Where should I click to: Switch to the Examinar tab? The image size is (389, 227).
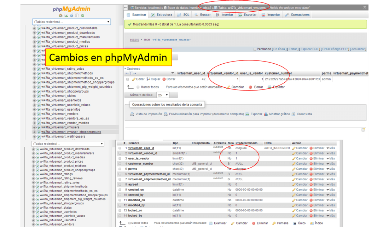coord(137,14)
